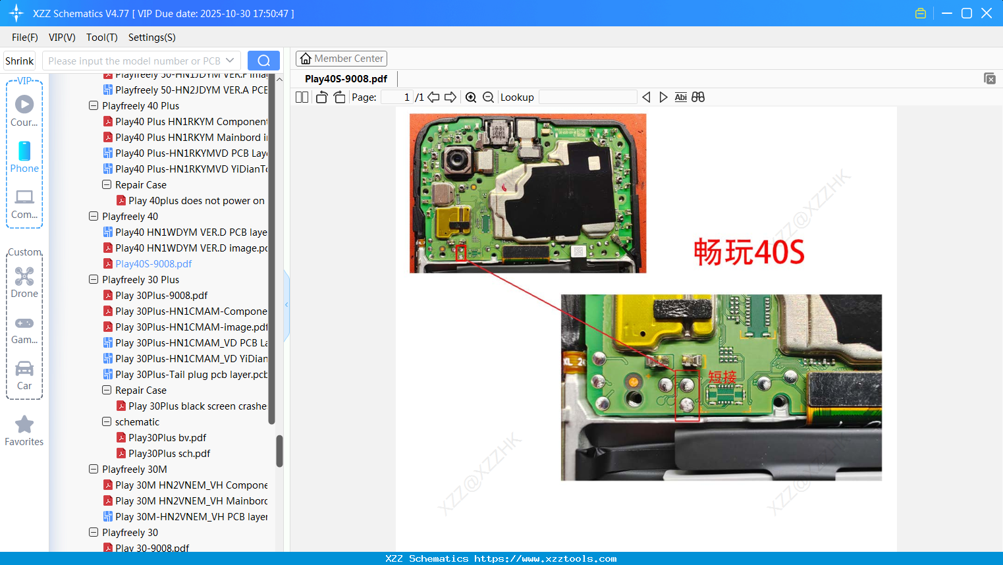
Task: Open Play 40plus does not power on
Action: (196, 200)
